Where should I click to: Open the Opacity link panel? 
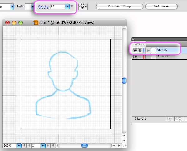(x=43, y=7)
